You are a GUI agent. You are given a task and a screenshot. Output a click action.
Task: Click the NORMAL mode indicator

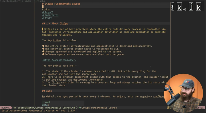tap(5, 108)
